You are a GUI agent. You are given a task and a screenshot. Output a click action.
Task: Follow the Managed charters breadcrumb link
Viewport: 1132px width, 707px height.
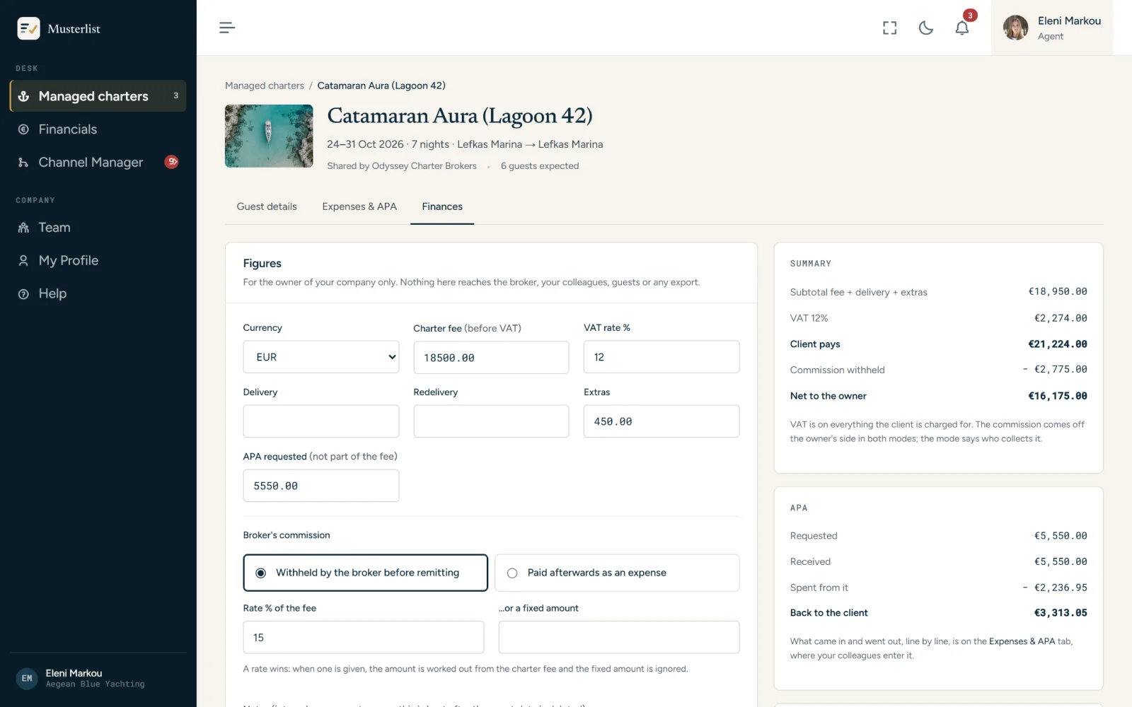pos(265,86)
